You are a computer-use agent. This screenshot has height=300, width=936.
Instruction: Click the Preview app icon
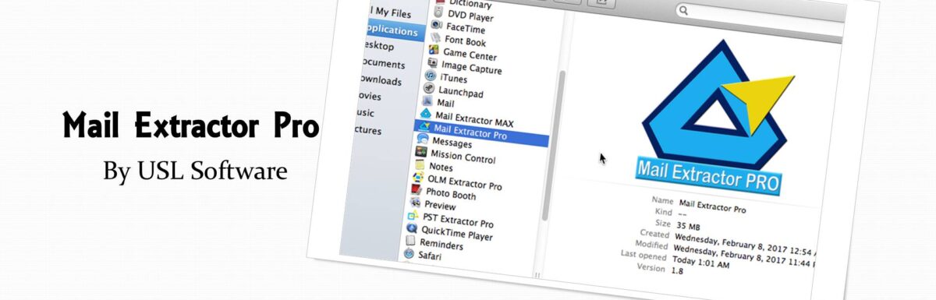click(415, 202)
